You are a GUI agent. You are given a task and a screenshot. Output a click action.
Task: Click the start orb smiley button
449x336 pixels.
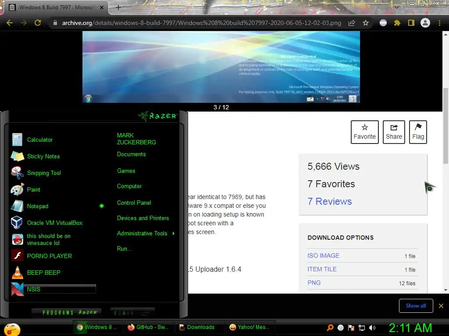tap(12, 329)
